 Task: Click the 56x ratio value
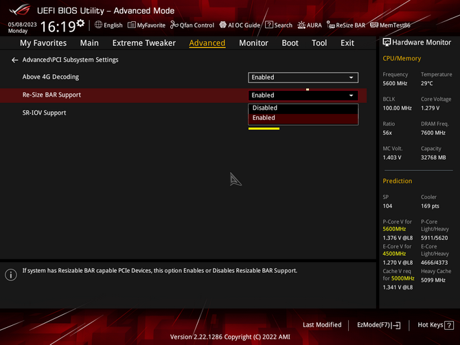click(x=387, y=133)
